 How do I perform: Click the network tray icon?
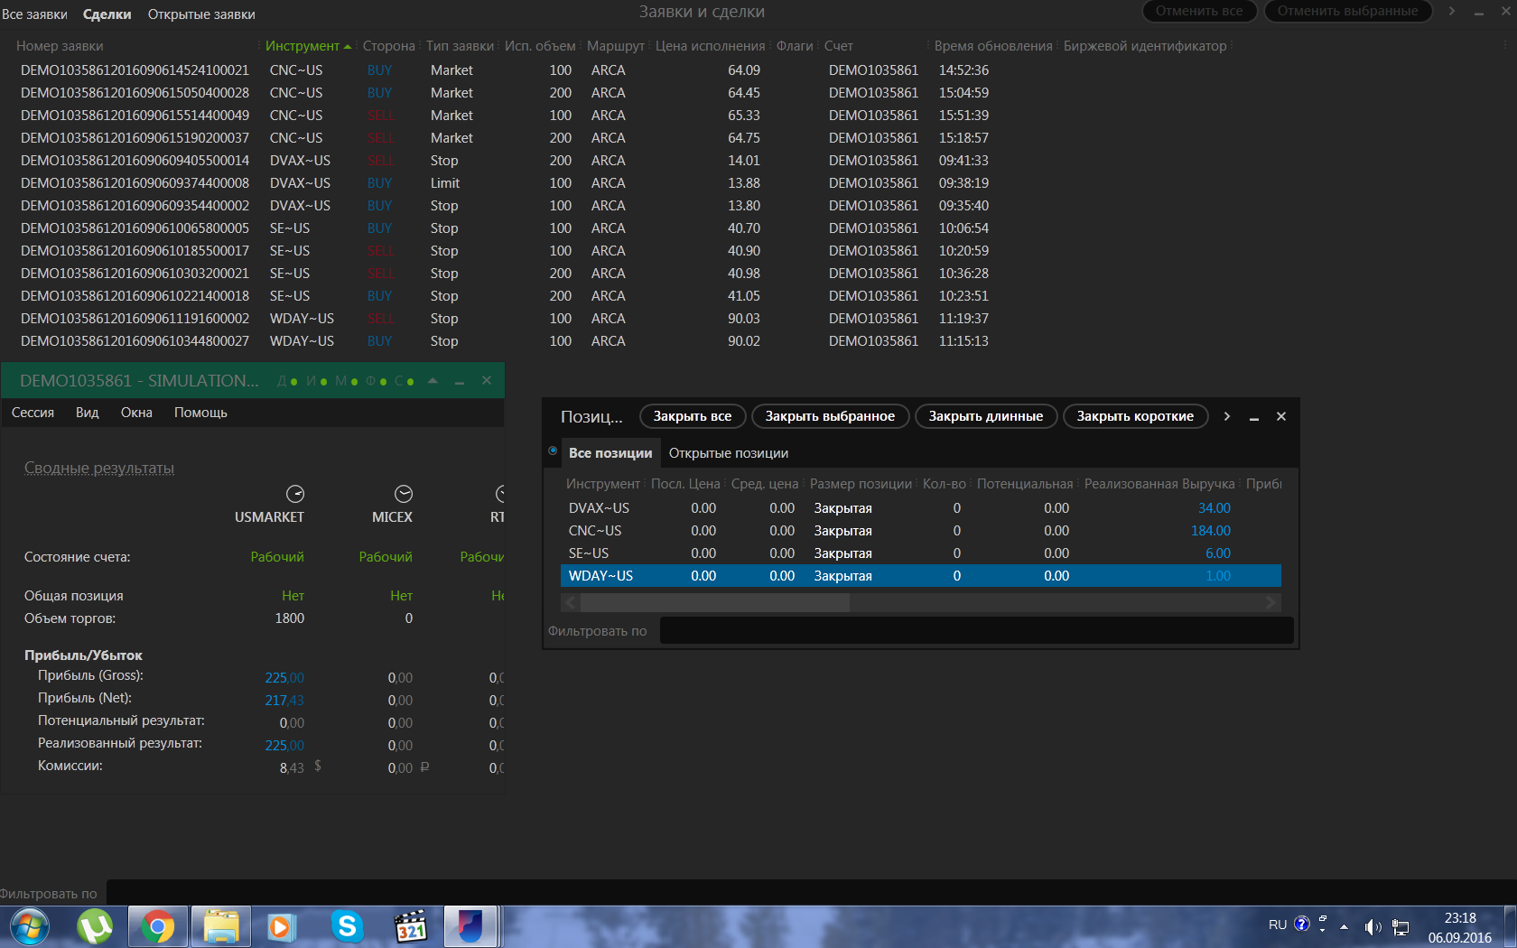click(1401, 926)
